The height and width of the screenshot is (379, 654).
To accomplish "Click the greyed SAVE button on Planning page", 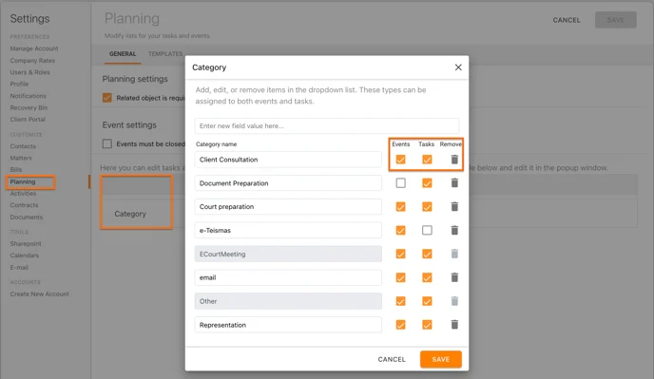I will coord(615,20).
